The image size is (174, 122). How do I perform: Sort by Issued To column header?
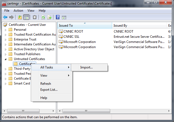click(x=85, y=26)
